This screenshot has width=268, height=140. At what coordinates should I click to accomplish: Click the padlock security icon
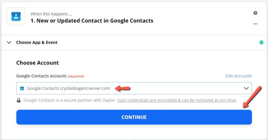[19, 100]
